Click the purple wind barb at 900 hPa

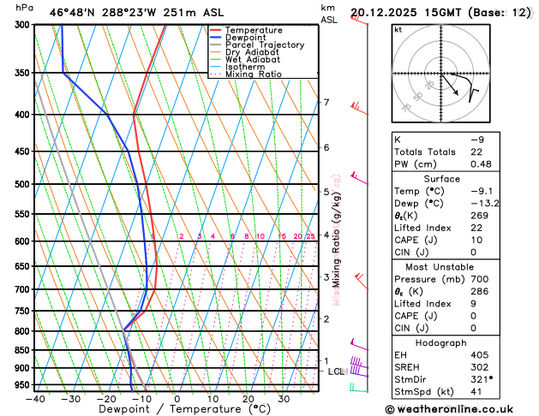point(359,363)
